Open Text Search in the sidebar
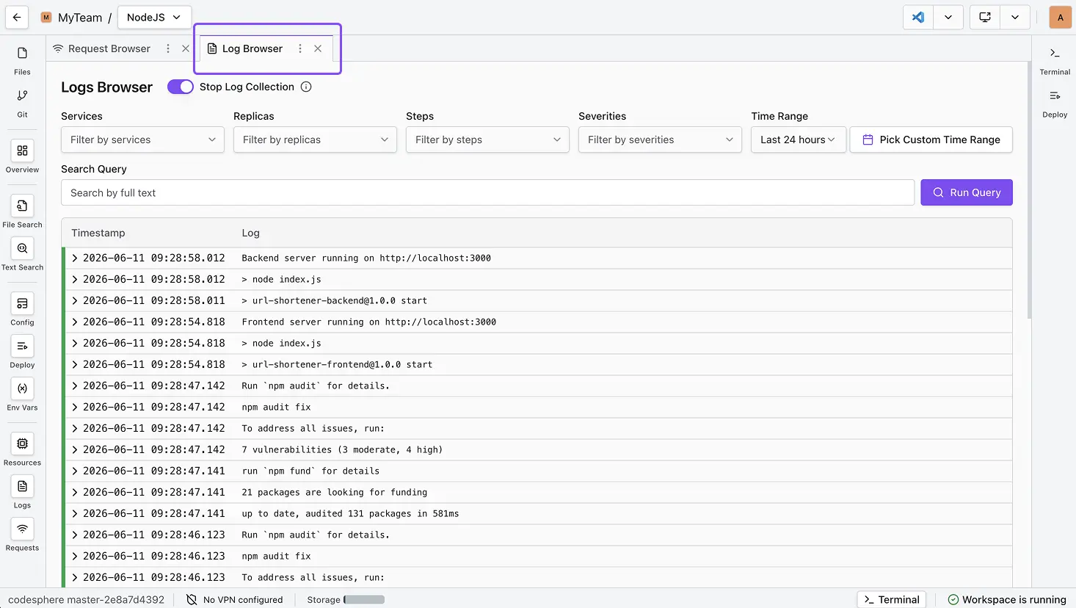 (x=22, y=256)
